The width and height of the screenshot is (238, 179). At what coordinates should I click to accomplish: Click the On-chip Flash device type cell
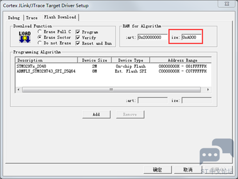pos(131,66)
